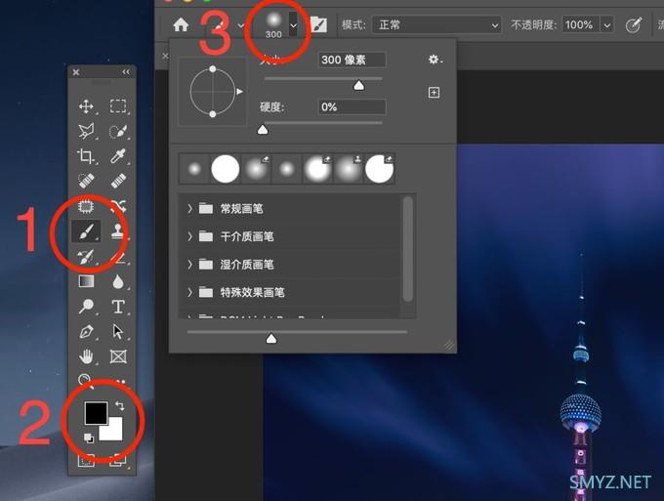Pick the hard round brush thumbnail
The height and width of the screenshot is (501, 664).
pyautogui.click(x=226, y=169)
